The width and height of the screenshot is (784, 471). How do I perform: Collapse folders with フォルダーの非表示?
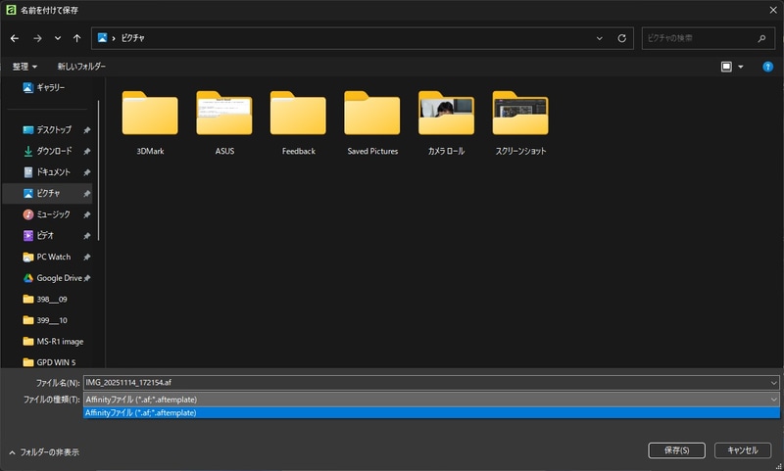click(44, 452)
